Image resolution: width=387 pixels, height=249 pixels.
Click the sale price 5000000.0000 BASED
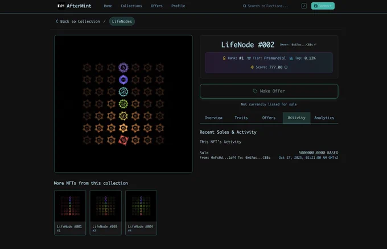(x=318, y=153)
